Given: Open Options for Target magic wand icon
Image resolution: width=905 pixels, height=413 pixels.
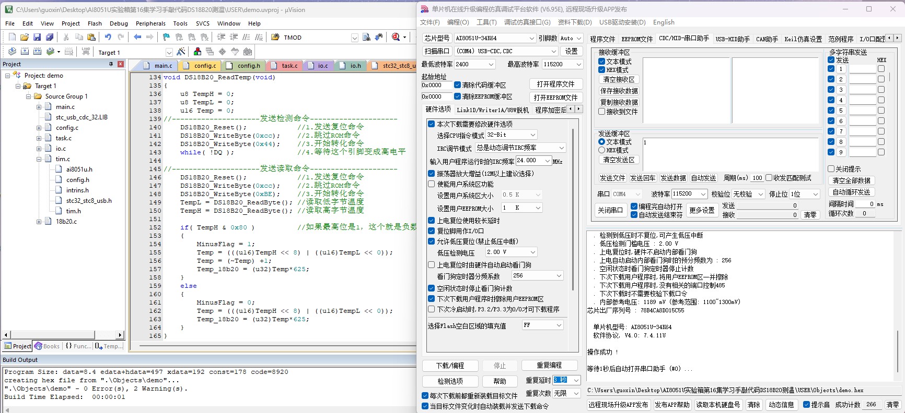Looking at the screenshot, I should point(181,52).
